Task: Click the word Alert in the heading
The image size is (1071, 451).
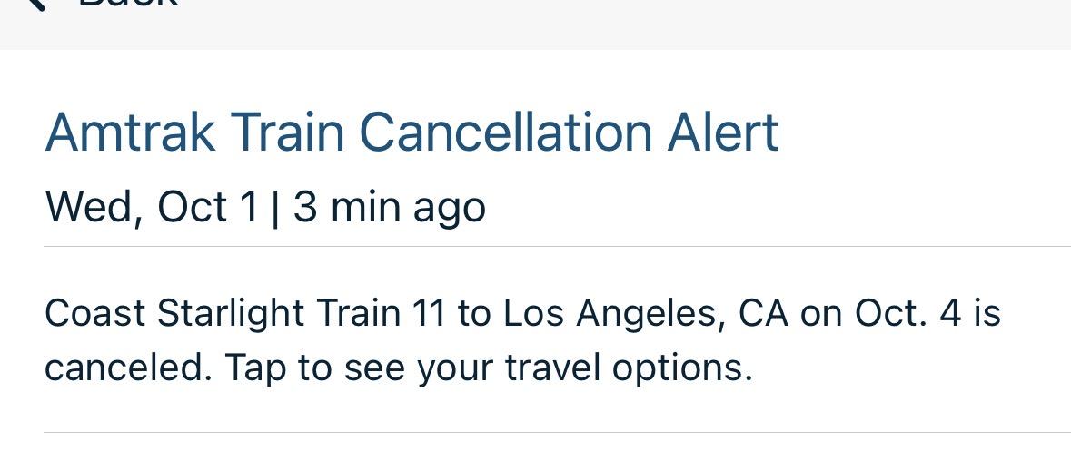Action: pos(722,132)
